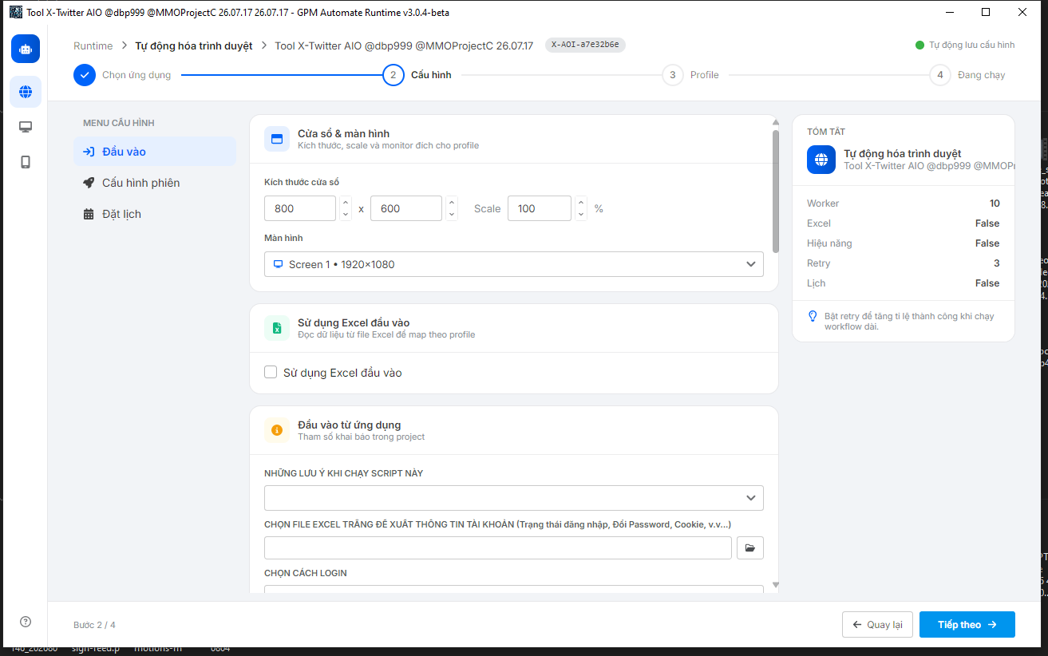This screenshot has height=656, width=1048.
Task: Go to step 3 Profile
Action: pyautogui.click(x=690, y=75)
